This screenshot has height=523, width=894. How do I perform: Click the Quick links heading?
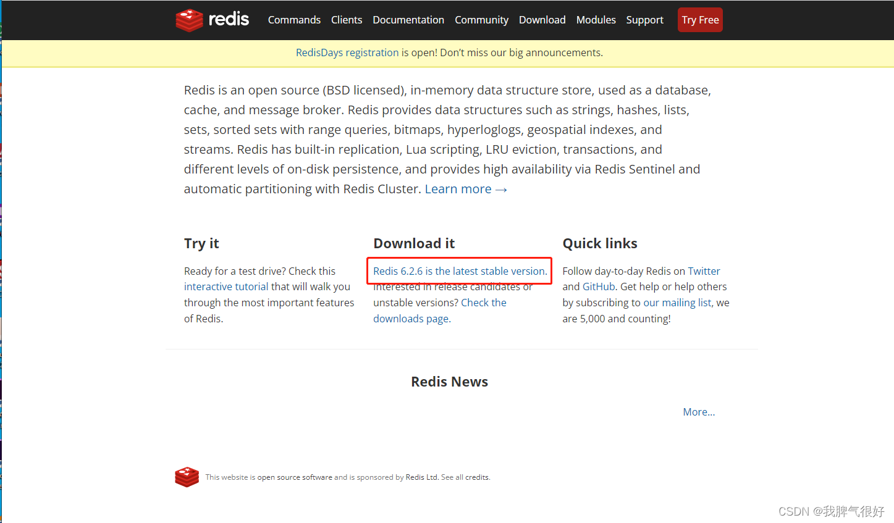coord(600,243)
